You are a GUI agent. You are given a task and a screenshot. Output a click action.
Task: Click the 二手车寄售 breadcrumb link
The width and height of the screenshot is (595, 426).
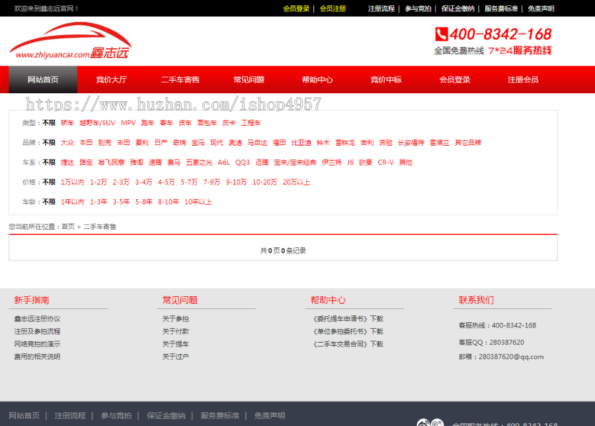click(x=100, y=227)
